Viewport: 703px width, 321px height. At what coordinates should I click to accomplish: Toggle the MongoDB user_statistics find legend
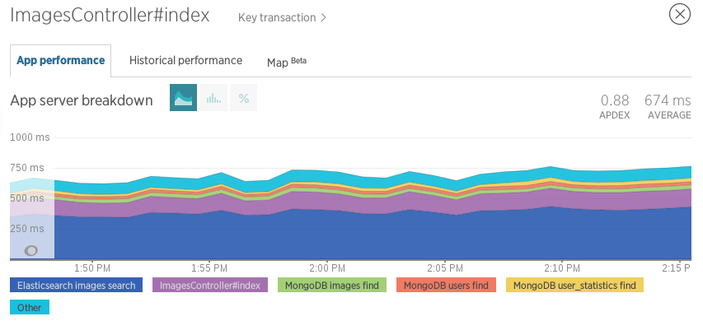pos(574,285)
